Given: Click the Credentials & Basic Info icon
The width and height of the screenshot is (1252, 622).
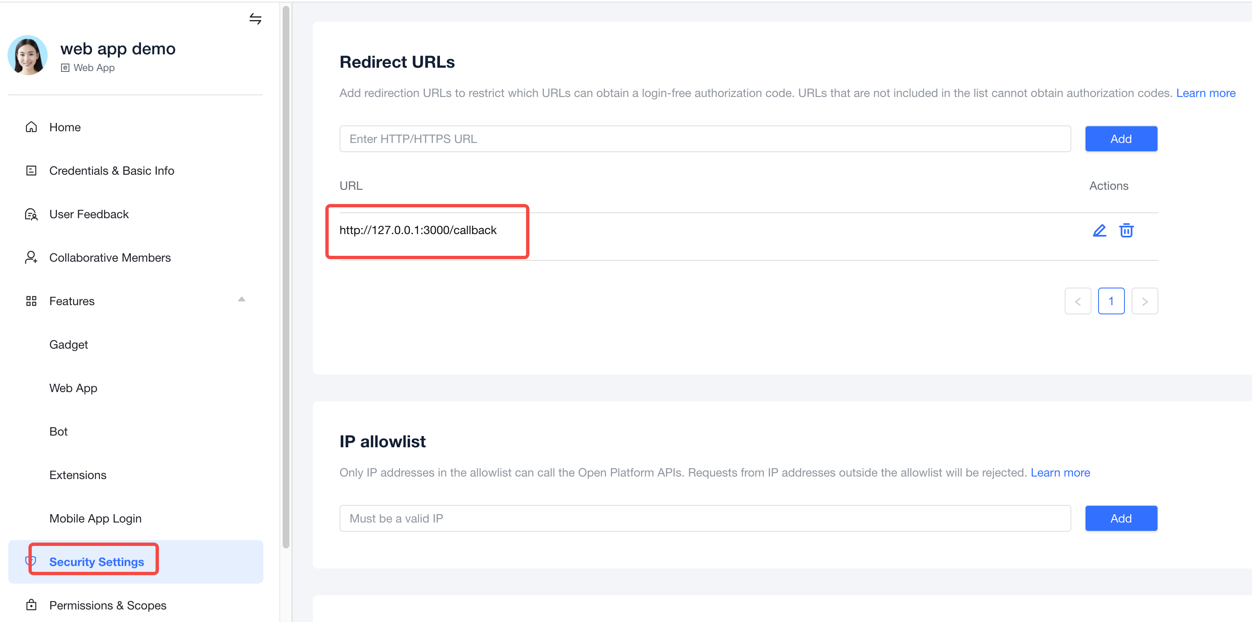Looking at the screenshot, I should (x=31, y=171).
